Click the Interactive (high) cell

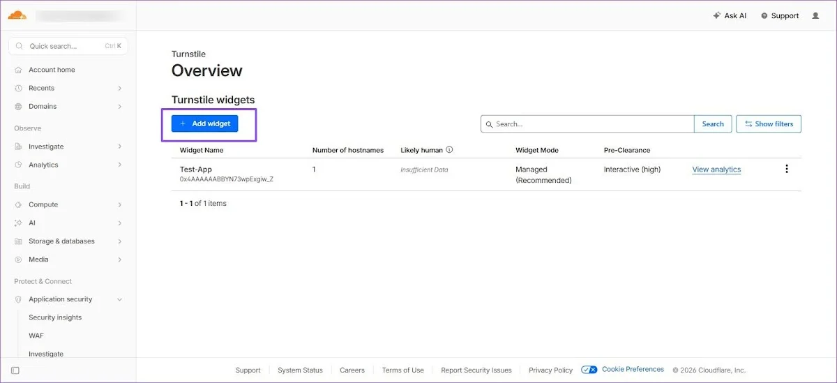point(632,170)
